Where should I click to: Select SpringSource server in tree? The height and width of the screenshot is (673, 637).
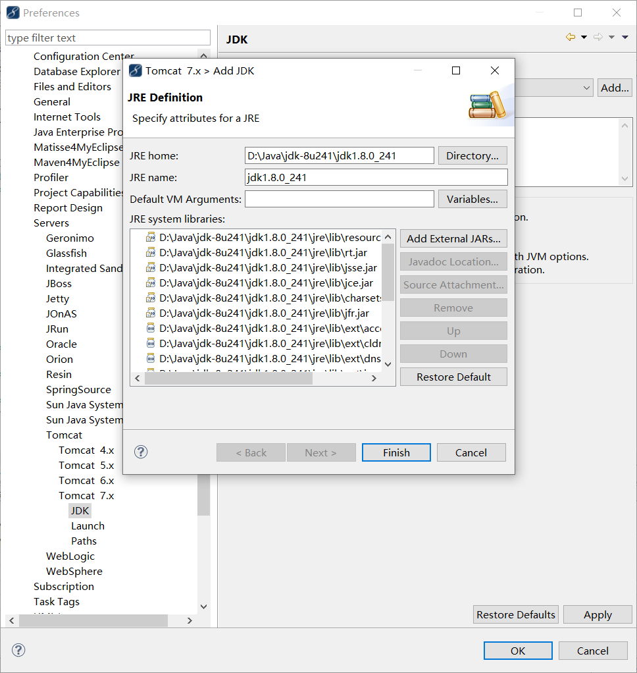[78, 389]
